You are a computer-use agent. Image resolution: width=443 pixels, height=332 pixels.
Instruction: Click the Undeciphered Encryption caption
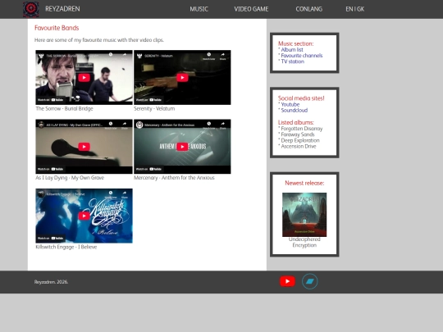(x=304, y=242)
